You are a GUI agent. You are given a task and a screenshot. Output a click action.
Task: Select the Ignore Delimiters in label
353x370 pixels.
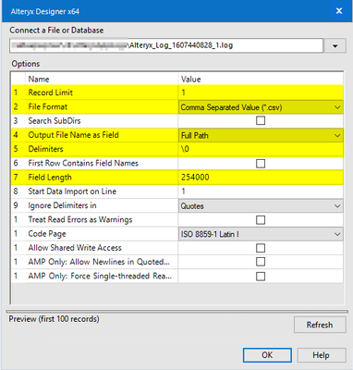pos(62,205)
